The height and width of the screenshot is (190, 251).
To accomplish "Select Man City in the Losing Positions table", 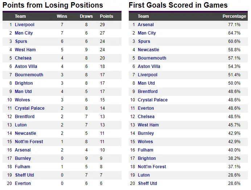I will tap(24, 33).
